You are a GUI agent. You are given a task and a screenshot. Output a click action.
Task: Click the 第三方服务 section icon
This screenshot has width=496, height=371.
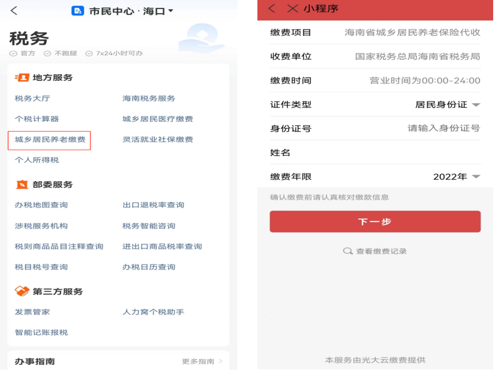22,291
